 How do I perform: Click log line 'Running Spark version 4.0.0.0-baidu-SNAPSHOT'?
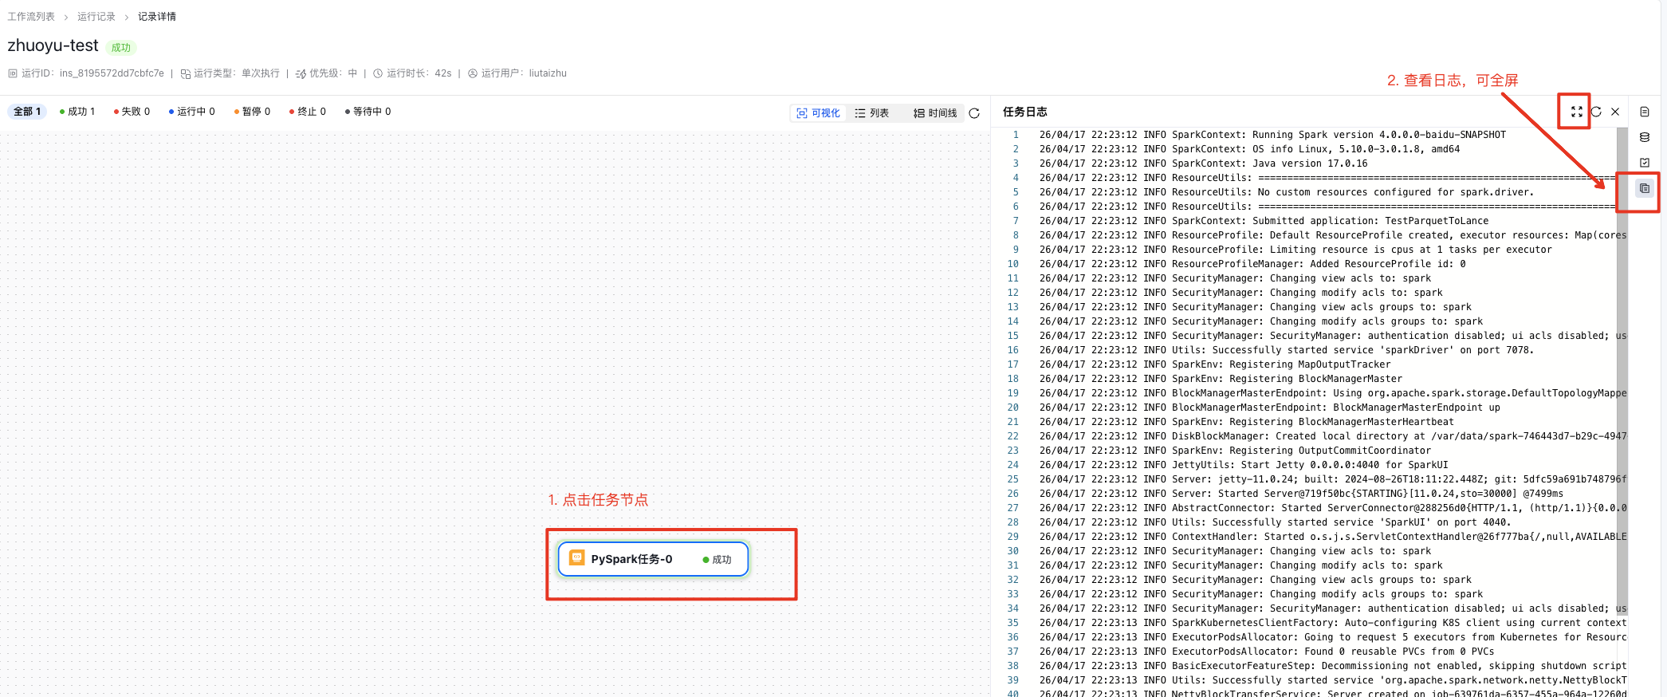coord(1272,135)
